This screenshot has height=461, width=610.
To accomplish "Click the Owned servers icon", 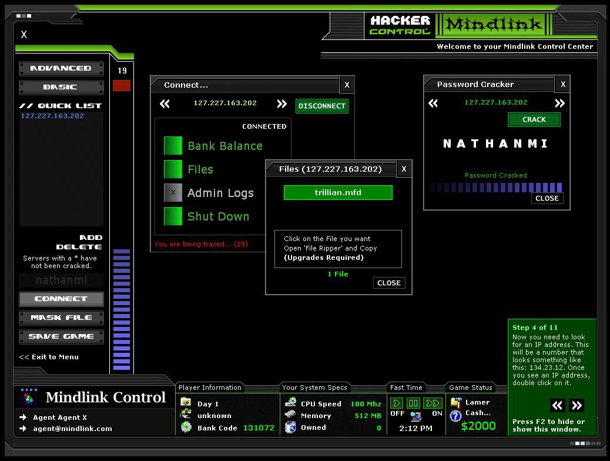I will tap(290, 427).
